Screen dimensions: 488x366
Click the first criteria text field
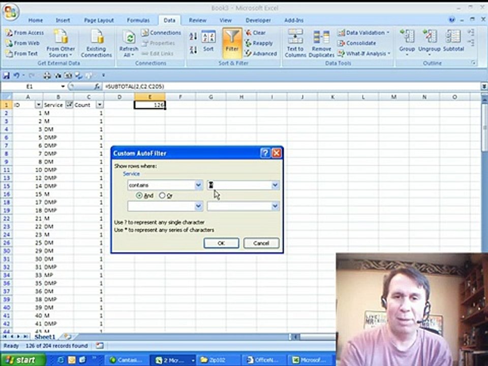(239, 185)
